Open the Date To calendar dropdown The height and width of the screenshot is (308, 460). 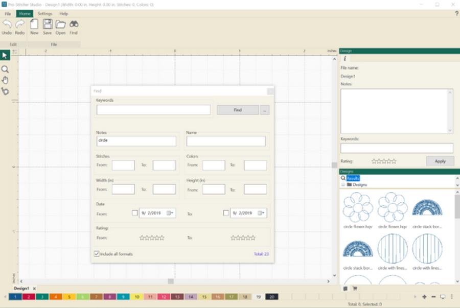pos(261,213)
